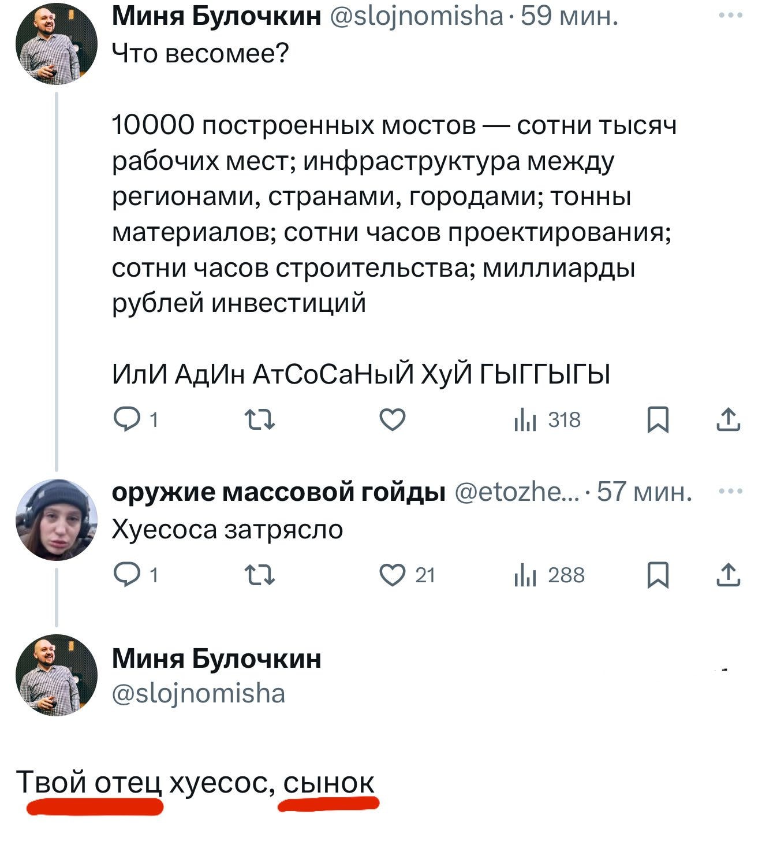View analytics showing 318 views

(546, 420)
